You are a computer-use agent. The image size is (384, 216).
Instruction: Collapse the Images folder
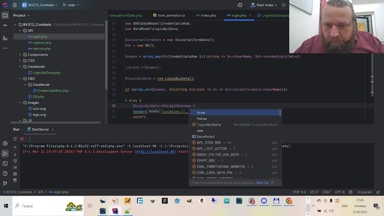(x=20, y=103)
